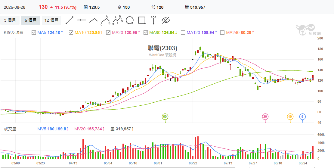This screenshot has width=334, height=168.
Task: Click the 600k volume axis label
Action: pyautogui.click(x=321, y=135)
